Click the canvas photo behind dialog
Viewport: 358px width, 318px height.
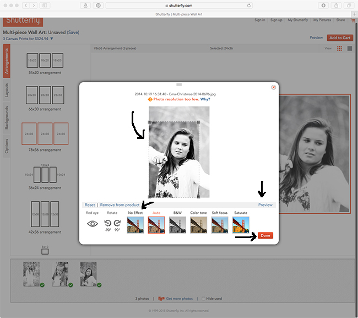314,154
